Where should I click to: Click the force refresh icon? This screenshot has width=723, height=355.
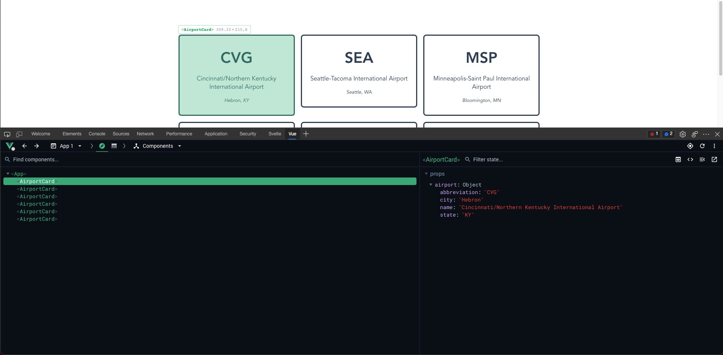702,146
